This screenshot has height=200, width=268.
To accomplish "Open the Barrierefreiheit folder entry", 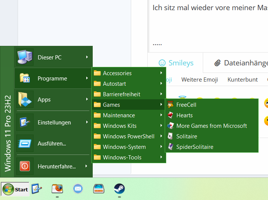I will [x=129, y=94].
